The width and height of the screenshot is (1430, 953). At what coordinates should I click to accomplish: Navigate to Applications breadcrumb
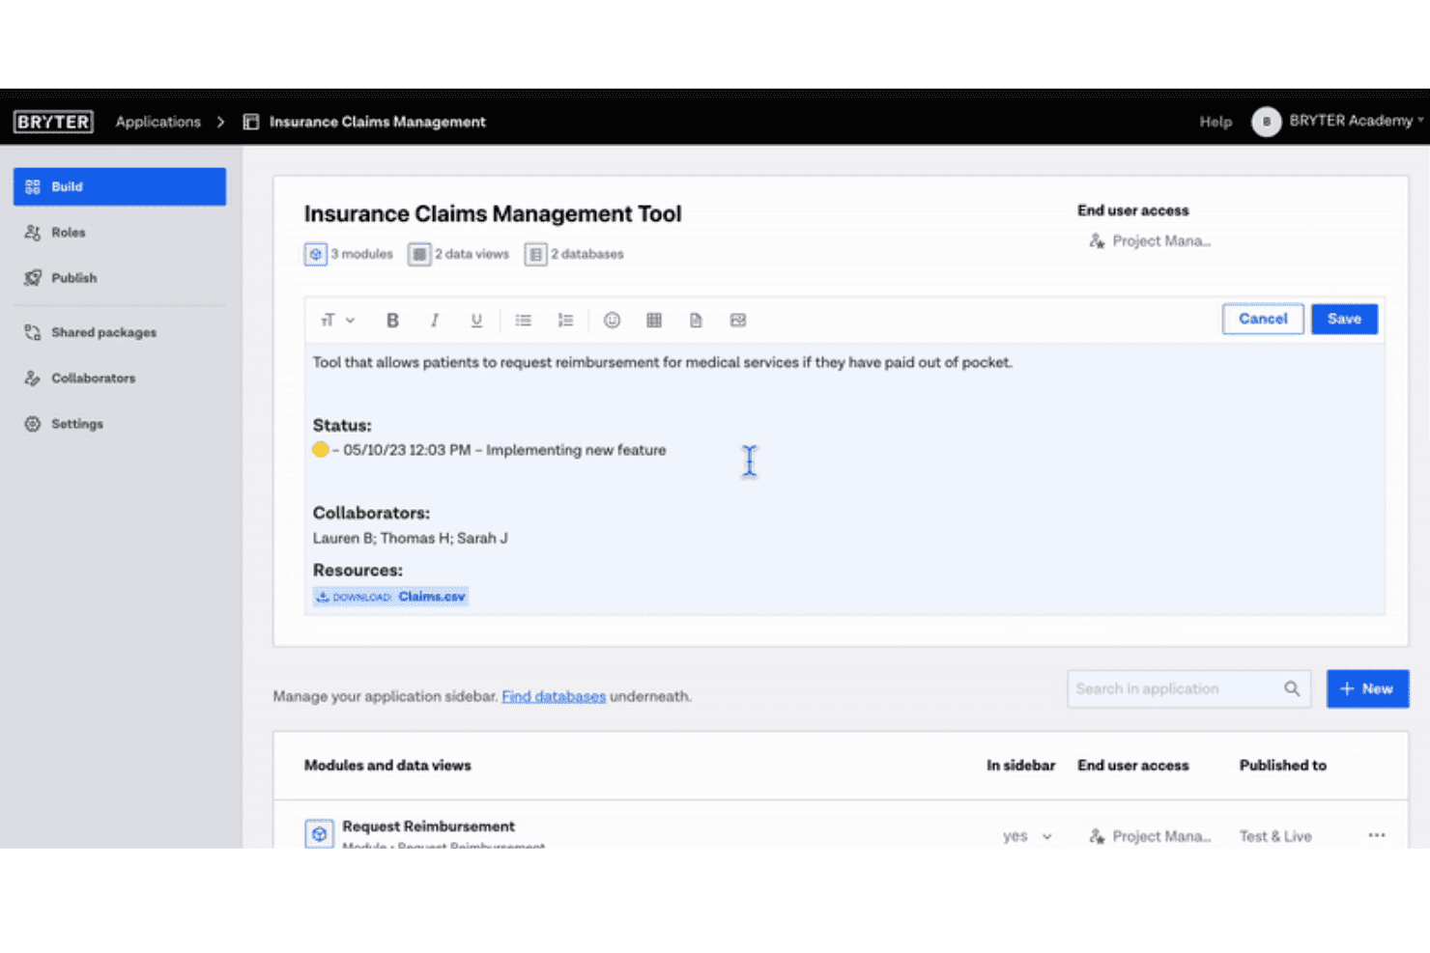coord(158,122)
